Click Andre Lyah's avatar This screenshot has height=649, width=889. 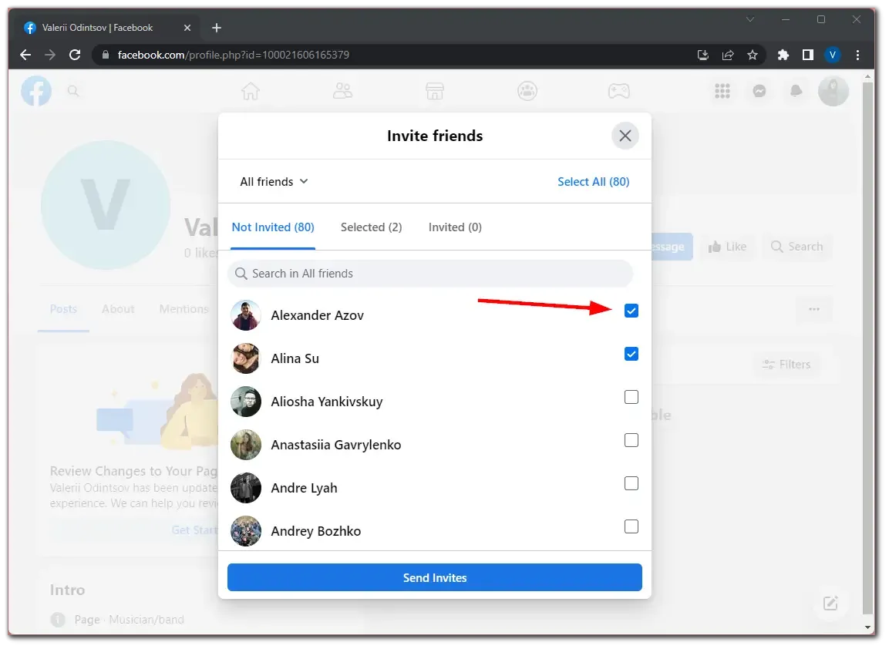[245, 488]
